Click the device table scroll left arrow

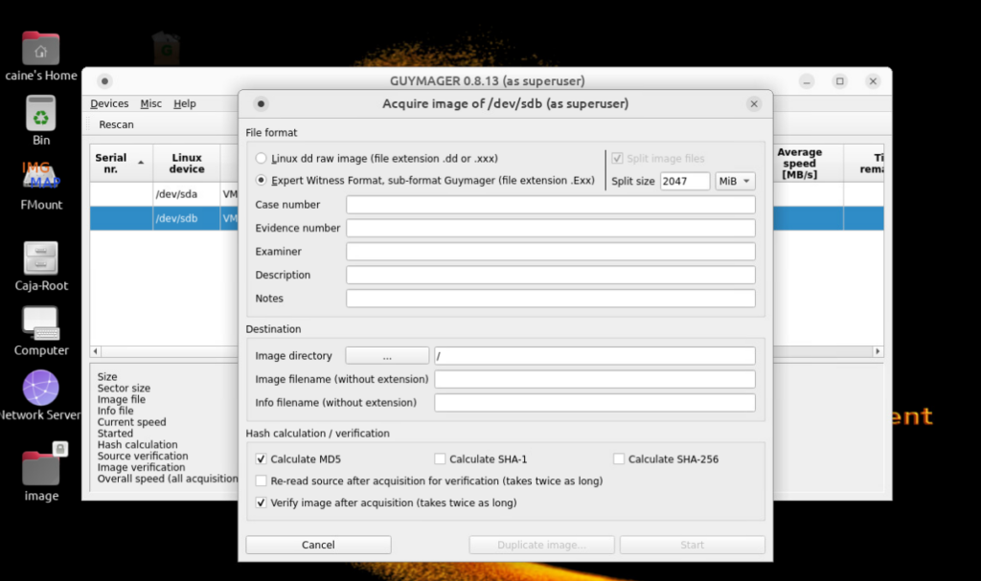click(96, 351)
